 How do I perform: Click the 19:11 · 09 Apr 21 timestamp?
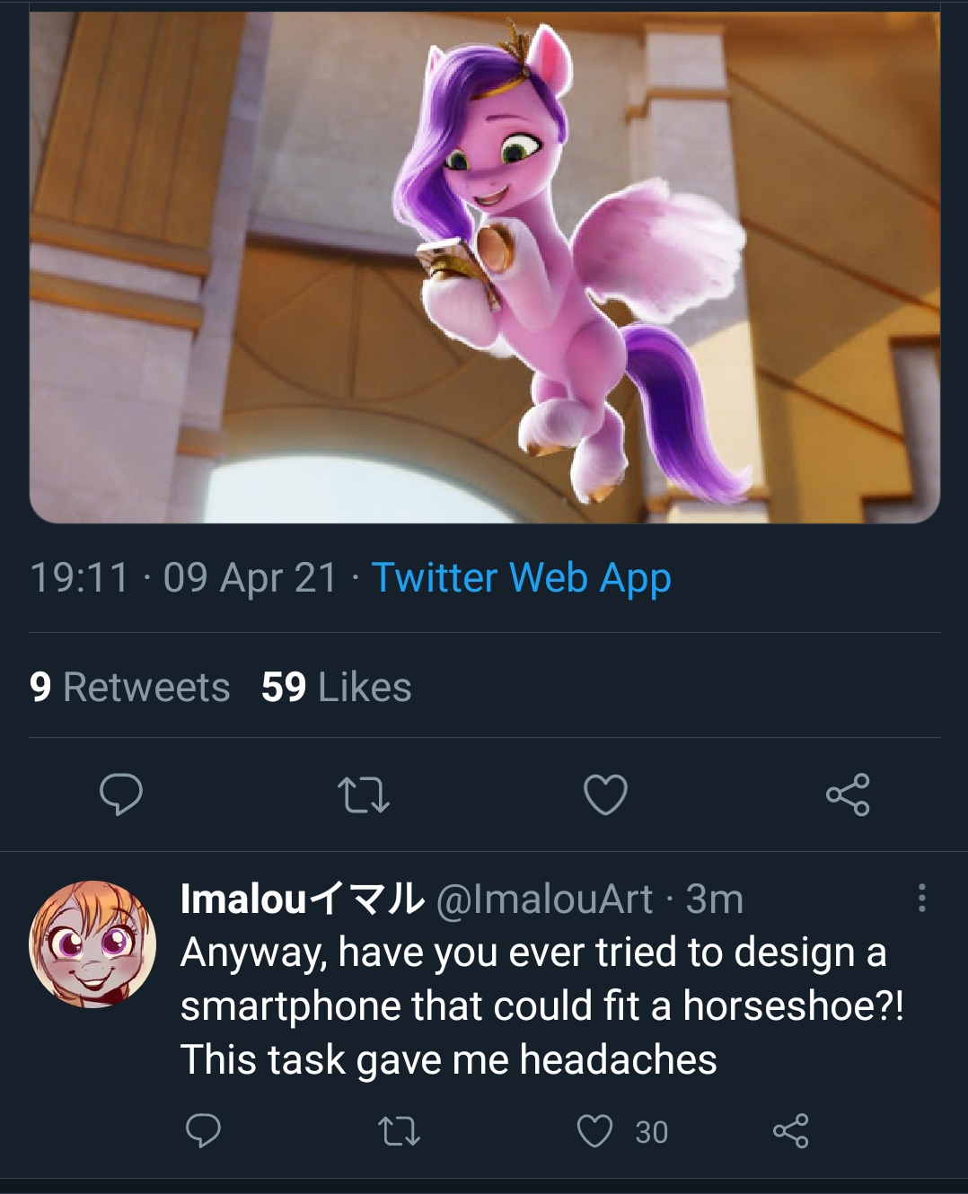pos(183,578)
